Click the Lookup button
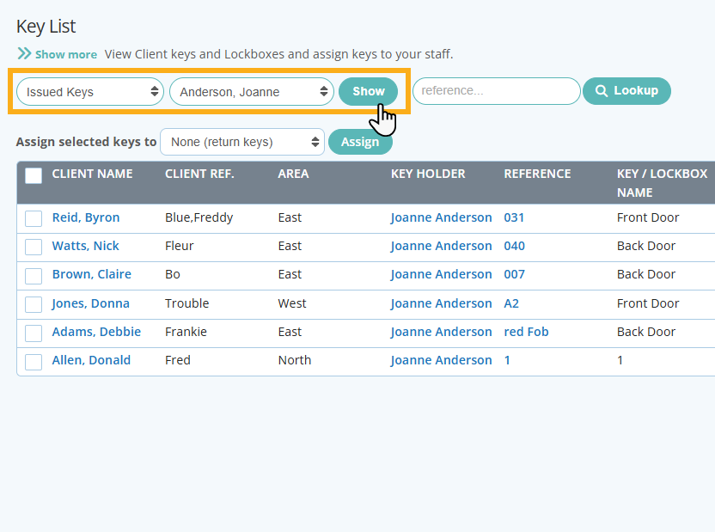This screenshot has height=532, width=715. point(626,91)
